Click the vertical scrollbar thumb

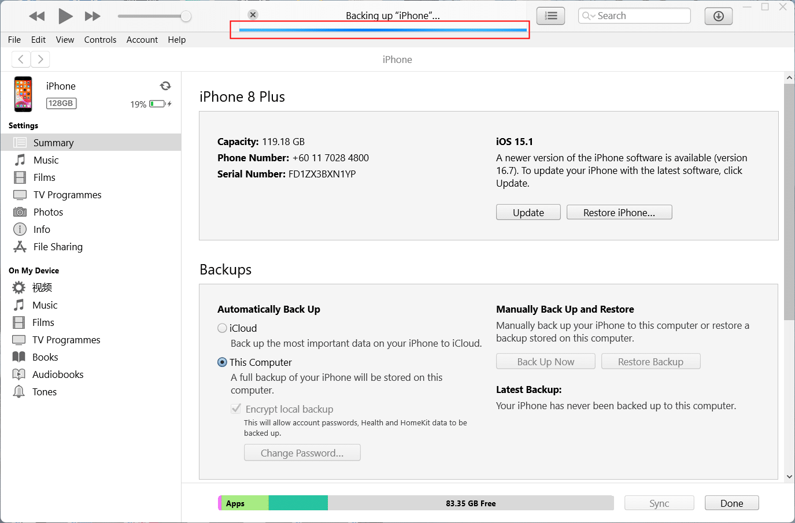pos(789,202)
